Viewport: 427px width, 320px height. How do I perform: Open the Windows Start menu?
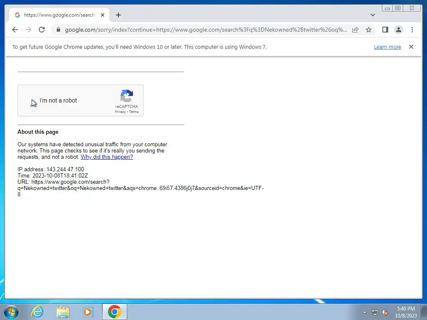(11, 312)
